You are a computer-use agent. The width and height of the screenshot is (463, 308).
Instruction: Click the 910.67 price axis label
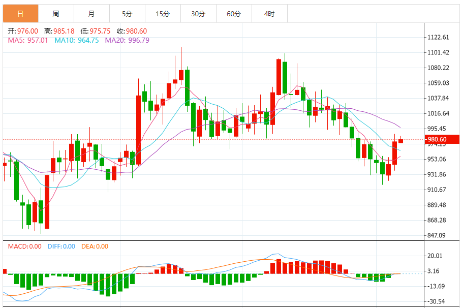(437, 190)
